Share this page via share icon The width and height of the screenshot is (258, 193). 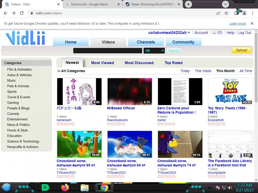point(218,13)
